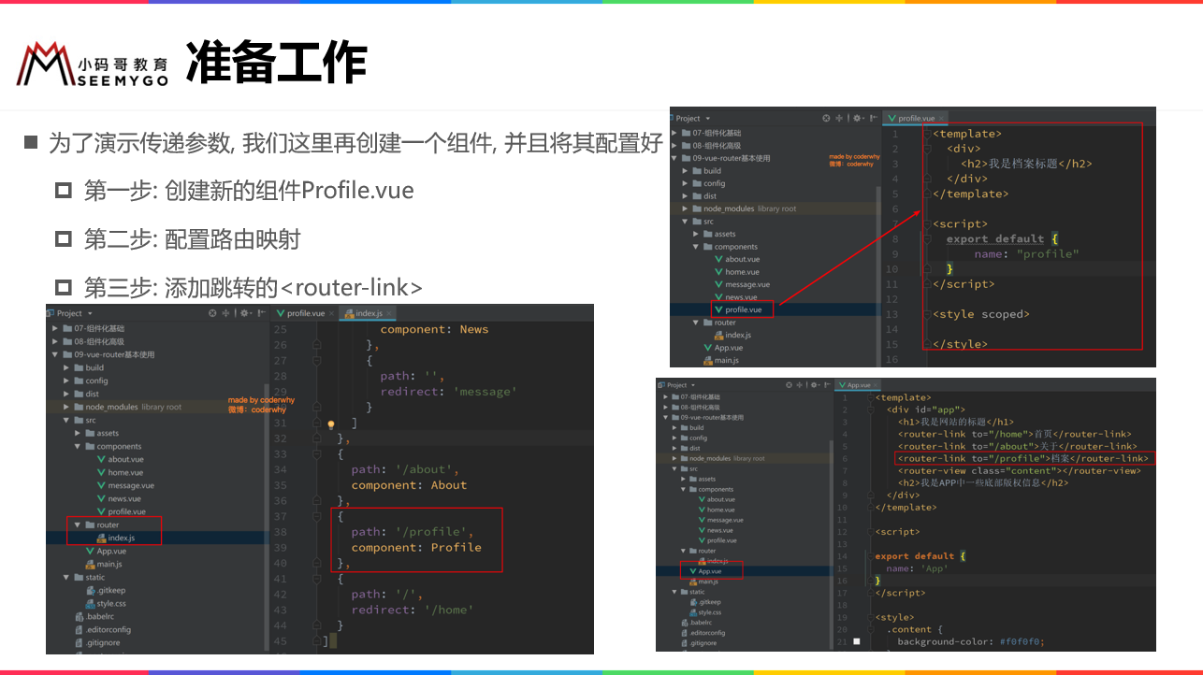1203x675 pixels.
Task: Click router-link to="/profile" line in App.vue editor
Action: 1022,458
